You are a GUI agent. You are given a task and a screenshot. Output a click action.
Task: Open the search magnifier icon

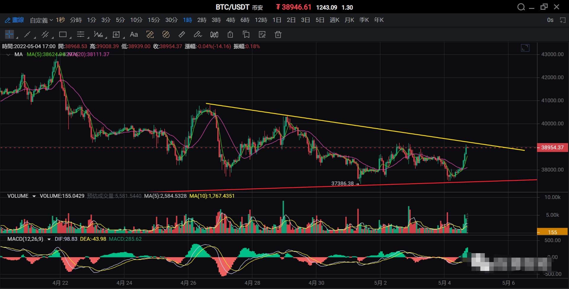521,7
